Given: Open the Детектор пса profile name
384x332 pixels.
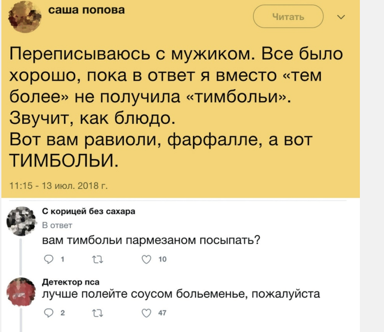Looking at the screenshot, I should (70, 281).
